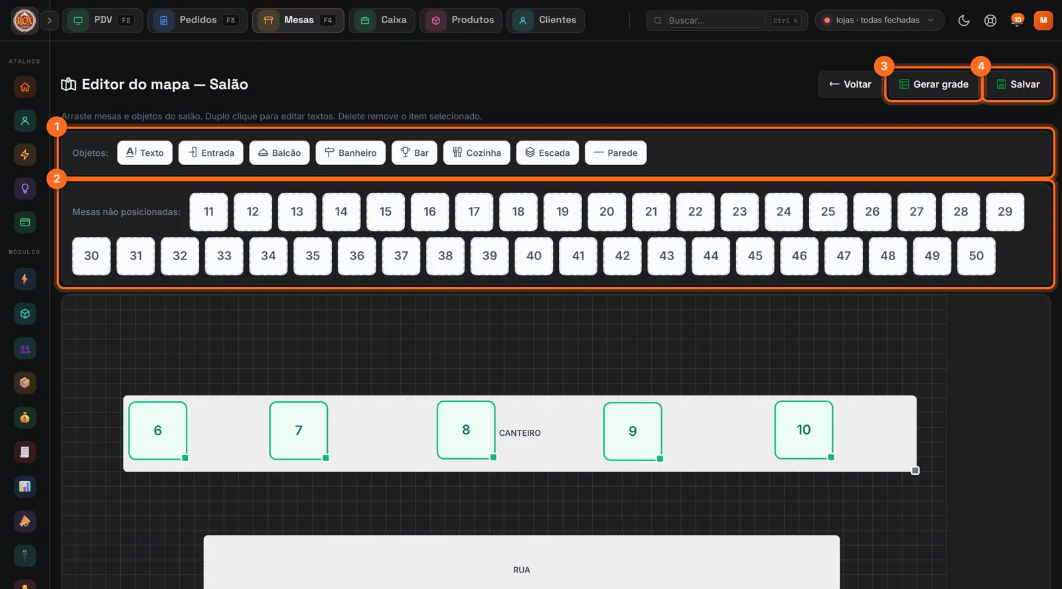Open the lojas todas fechadas dropdown
The image size is (1062, 589).
(x=879, y=21)
